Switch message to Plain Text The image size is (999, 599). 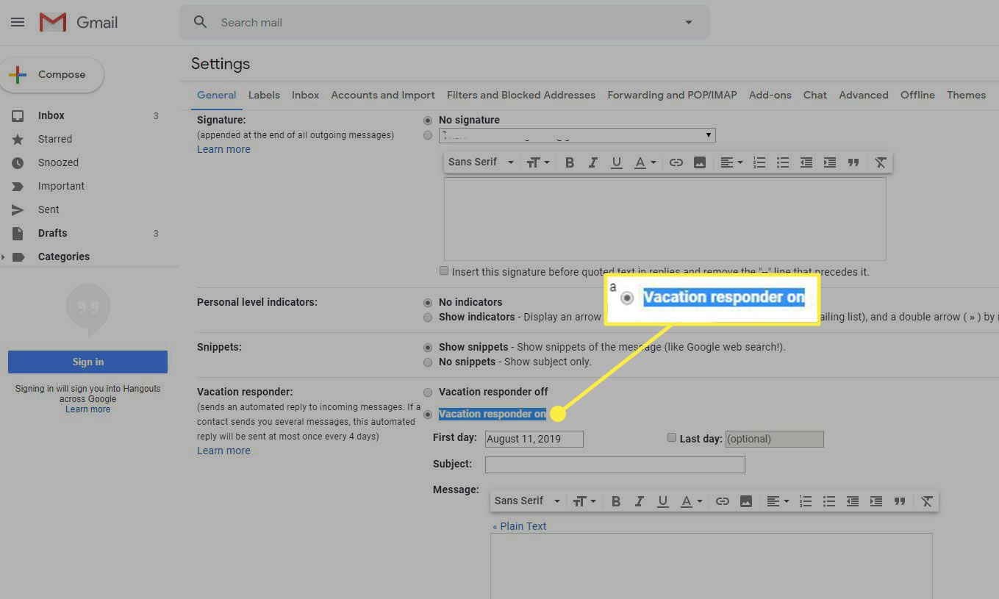point(519,526)
